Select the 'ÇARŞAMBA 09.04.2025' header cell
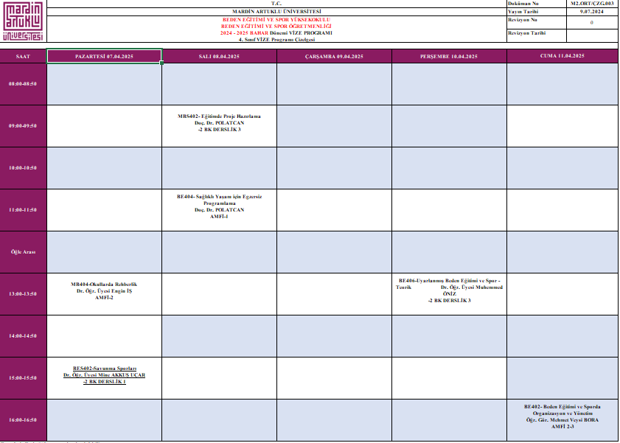Viewport: 620px width, 443px height. pyautogui.click(x=334, y=56)
